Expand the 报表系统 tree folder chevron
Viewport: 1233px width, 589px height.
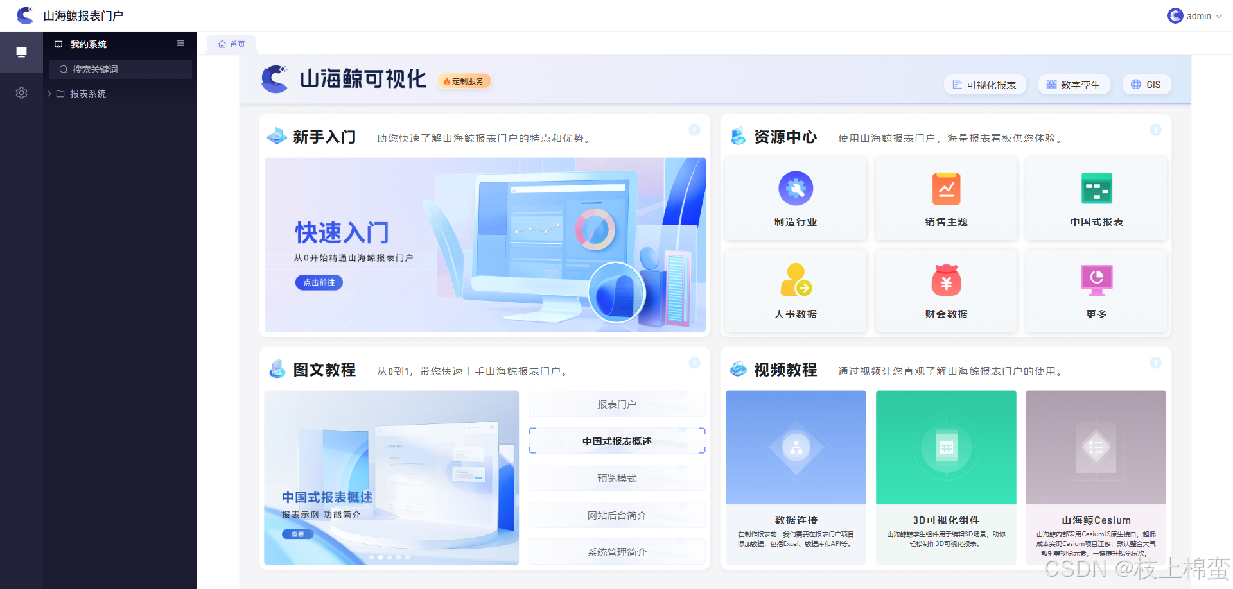point(49,94)
